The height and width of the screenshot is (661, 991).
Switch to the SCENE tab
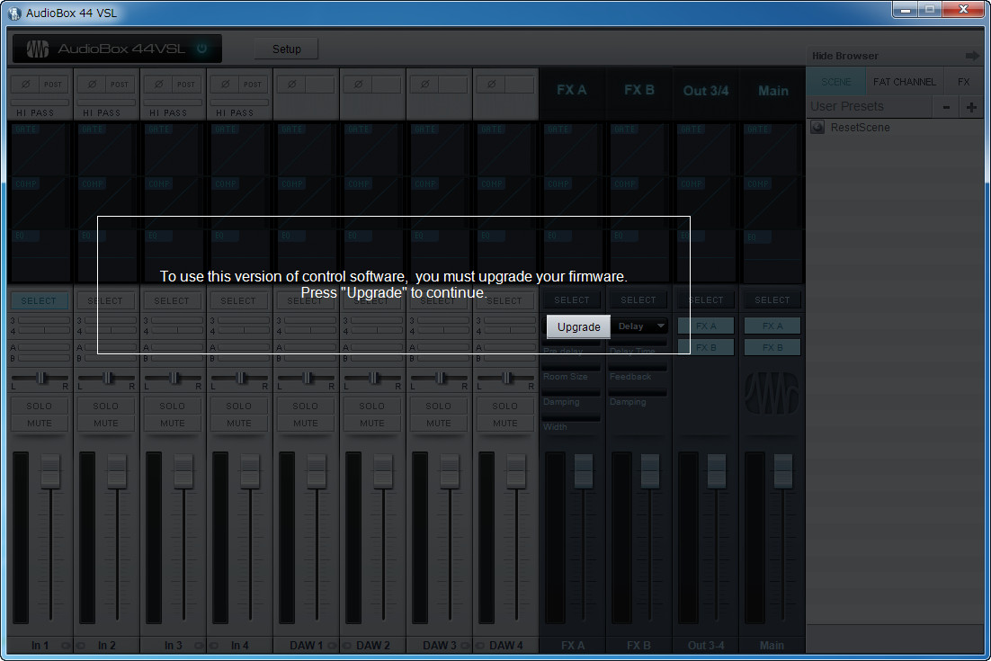pyautogui.click(x=835, y=82)
